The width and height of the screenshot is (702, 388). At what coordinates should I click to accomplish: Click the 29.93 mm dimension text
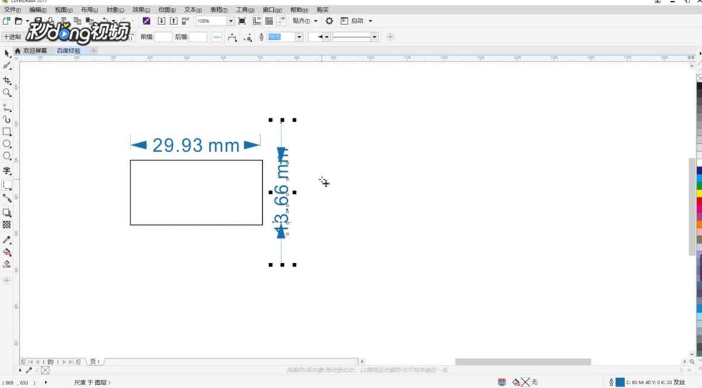point(196,145)
